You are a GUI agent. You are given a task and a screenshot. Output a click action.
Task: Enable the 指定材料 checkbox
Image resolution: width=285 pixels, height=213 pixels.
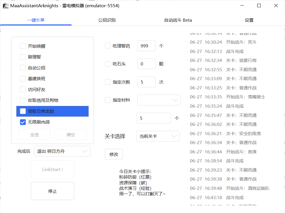click(x=108, y=100)
